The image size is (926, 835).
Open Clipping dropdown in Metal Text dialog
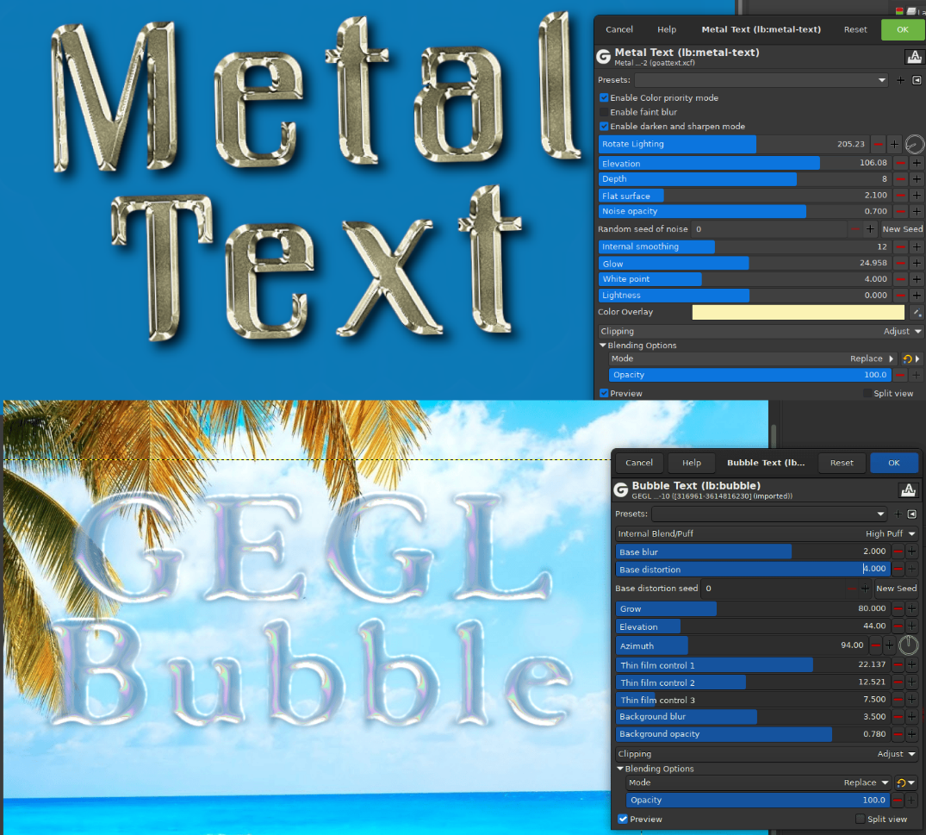pyautogui.click(x=761, y=332)
